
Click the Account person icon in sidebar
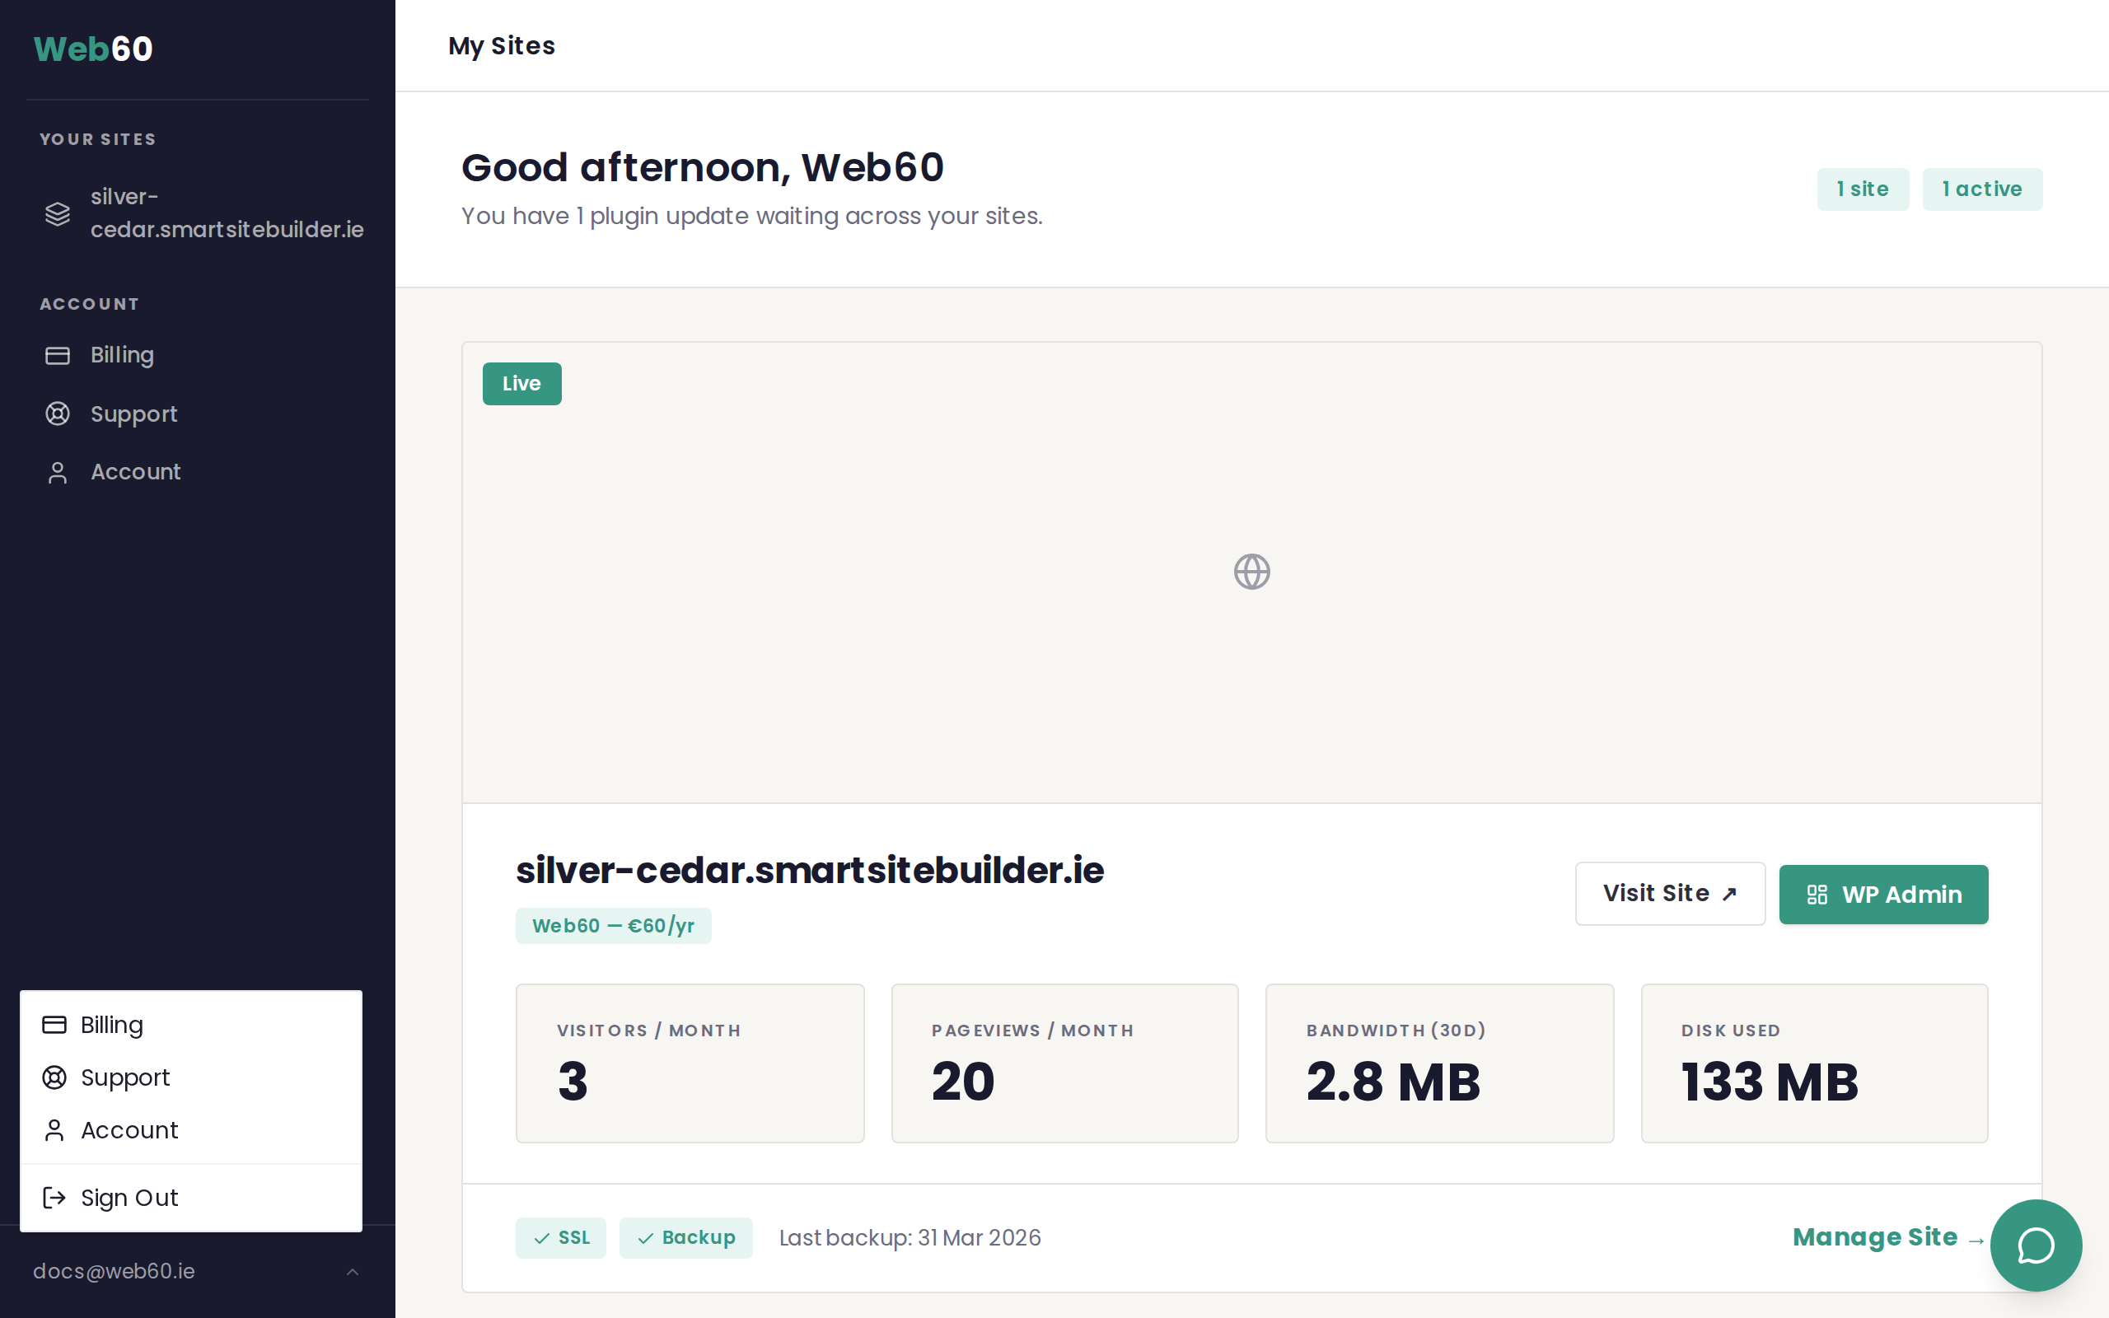[58, 473]
